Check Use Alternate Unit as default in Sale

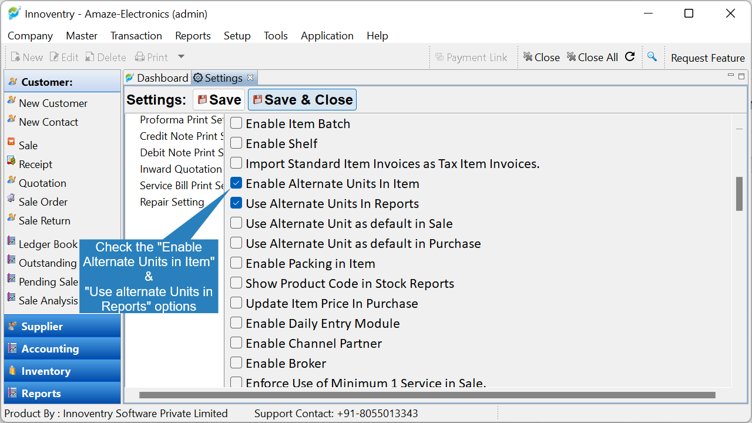point(236,223)
